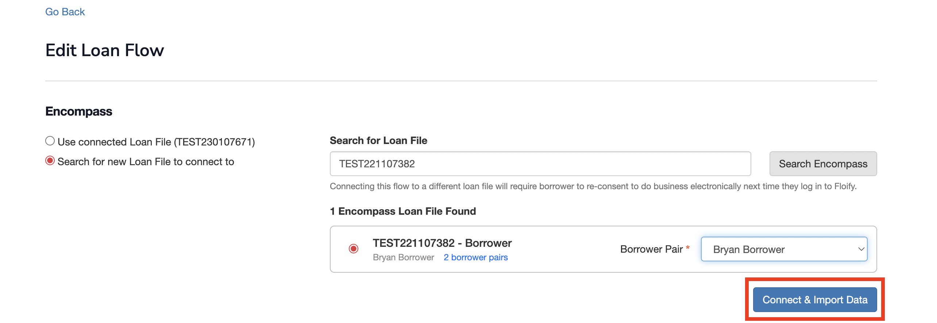Open the 2 borrower pairs link
The height and width of the screenshot is (323, 937).
475,257
